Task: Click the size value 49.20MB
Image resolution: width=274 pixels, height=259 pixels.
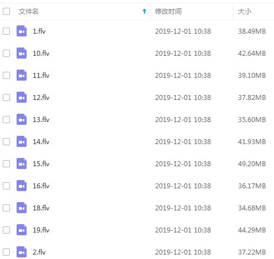Action: [252, 164]
